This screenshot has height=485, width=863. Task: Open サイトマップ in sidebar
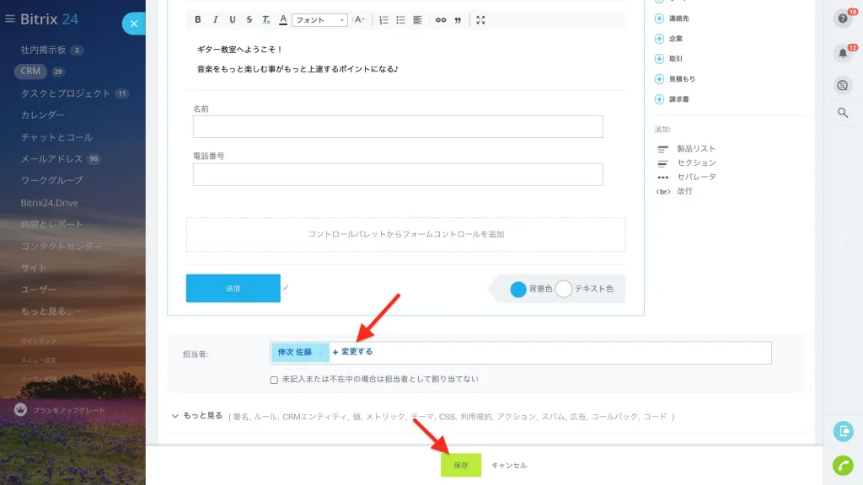[x=39, y=342]
